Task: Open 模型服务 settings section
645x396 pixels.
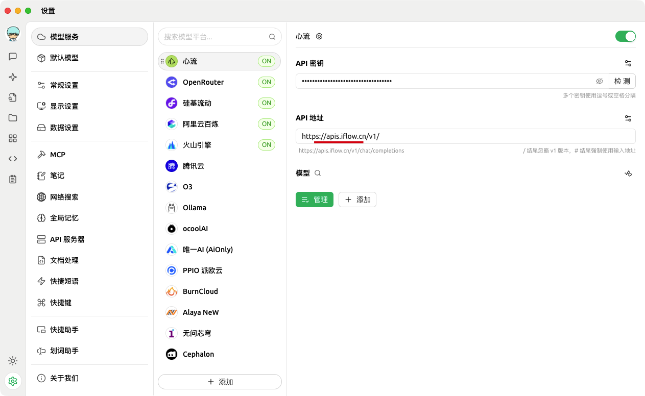Action: [x=89, y=37]
